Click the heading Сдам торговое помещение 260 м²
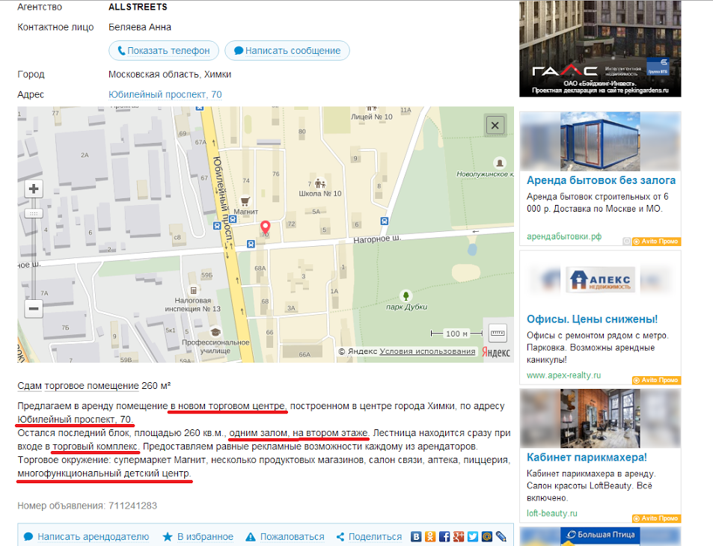Image resolution: width=713 pixels, height=546 pixels. (x=94, y=386)
